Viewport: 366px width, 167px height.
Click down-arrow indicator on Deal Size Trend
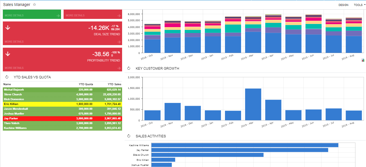coord(8,28)
